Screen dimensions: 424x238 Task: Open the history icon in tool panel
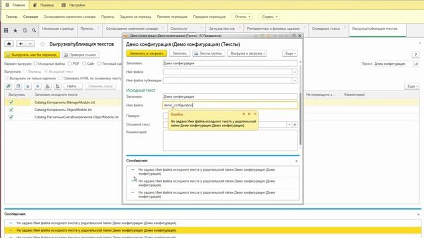25,30
